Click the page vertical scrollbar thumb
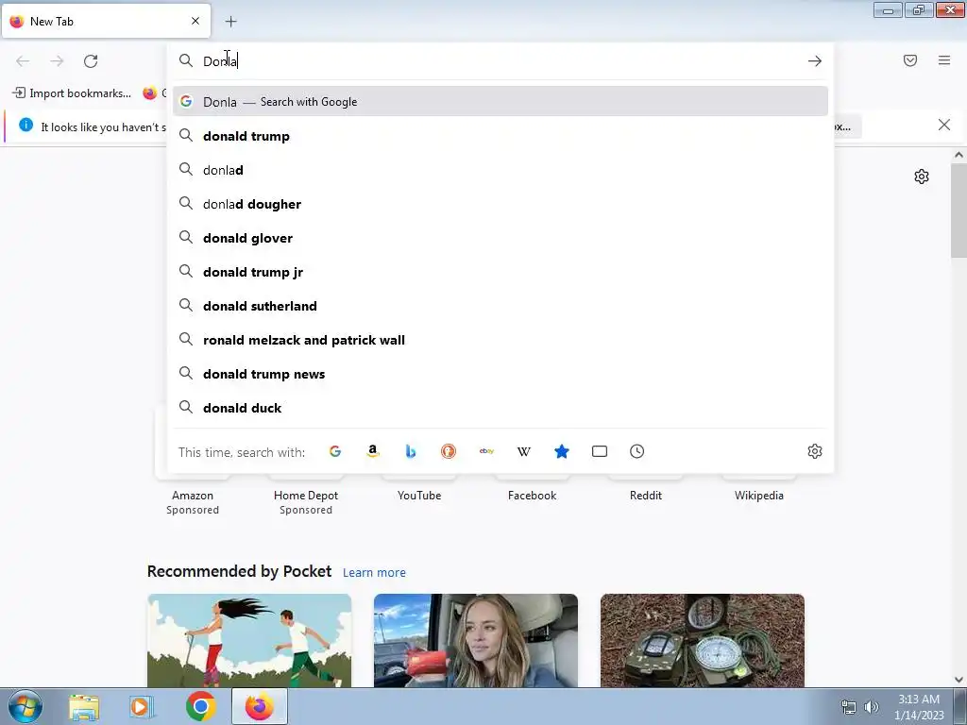The width and height of the screenshot is (967, 725). 959,211
